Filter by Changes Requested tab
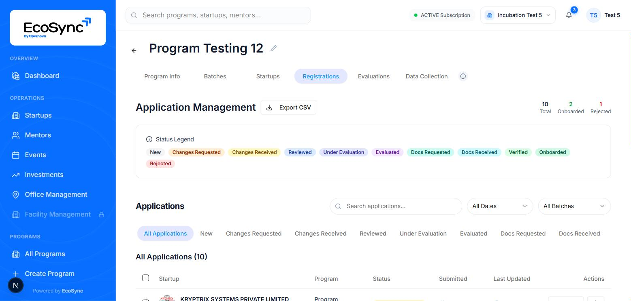The width and height of the screenshot is (631, 301). point(254,234)
